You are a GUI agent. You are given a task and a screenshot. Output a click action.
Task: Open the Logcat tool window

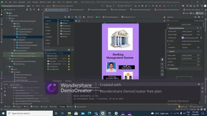[x=44, y=107]
